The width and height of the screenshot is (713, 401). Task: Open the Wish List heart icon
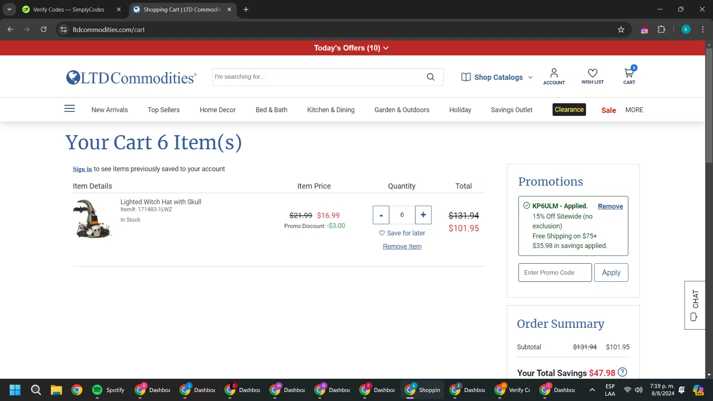[x=592, y=76]
